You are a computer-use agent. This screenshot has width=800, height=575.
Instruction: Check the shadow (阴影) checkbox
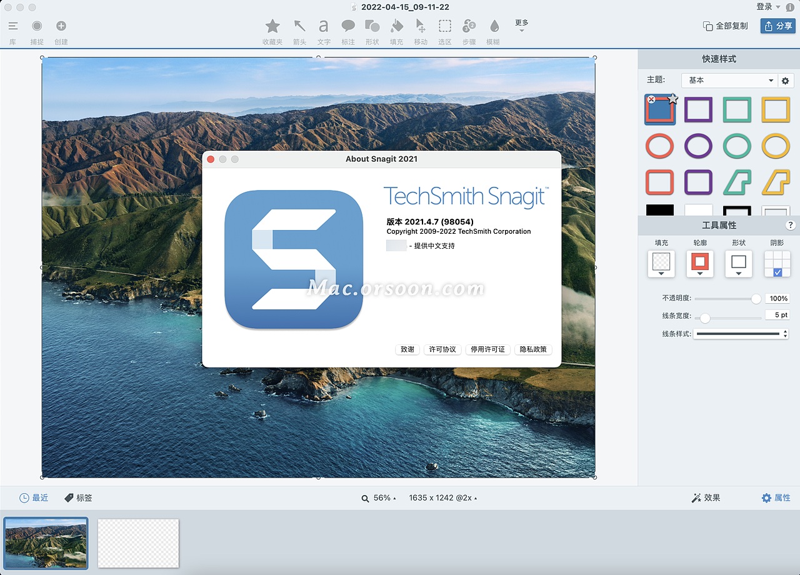(x=777, y=271)
